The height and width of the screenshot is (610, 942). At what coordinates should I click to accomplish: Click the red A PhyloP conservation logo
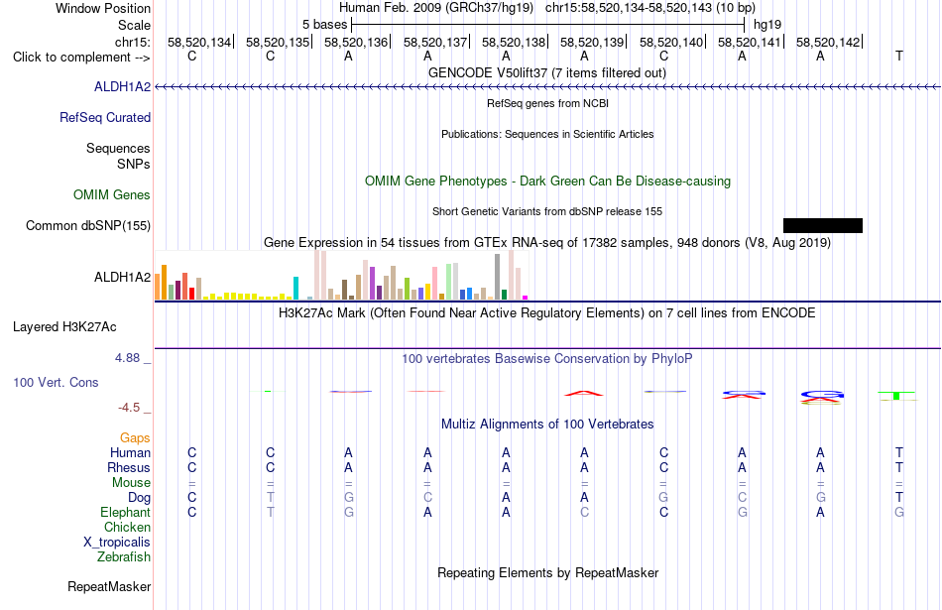coord(584,393)
